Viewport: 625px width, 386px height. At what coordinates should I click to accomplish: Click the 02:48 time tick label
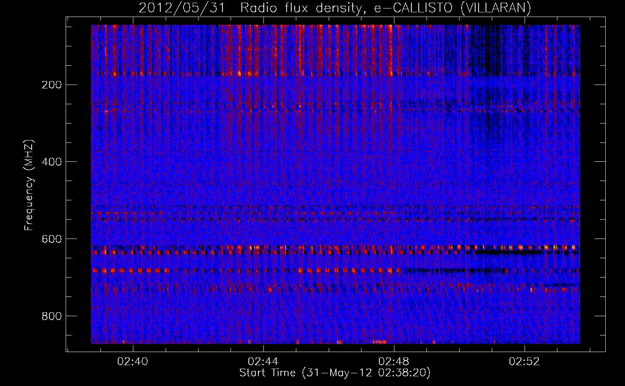(x=394, y=362)
